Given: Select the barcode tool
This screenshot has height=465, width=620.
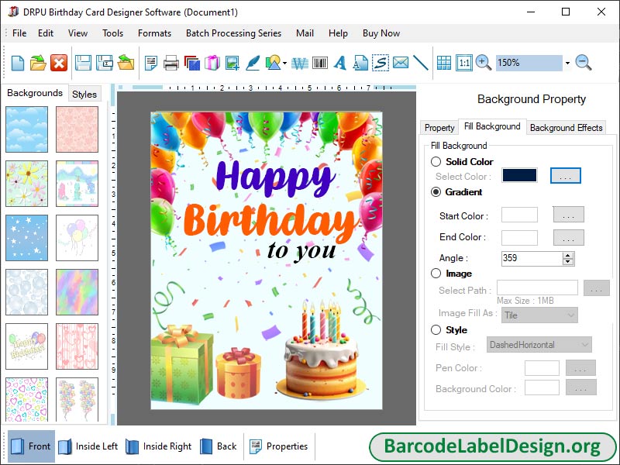Looking at the screenshot, I should coord(320,63).
